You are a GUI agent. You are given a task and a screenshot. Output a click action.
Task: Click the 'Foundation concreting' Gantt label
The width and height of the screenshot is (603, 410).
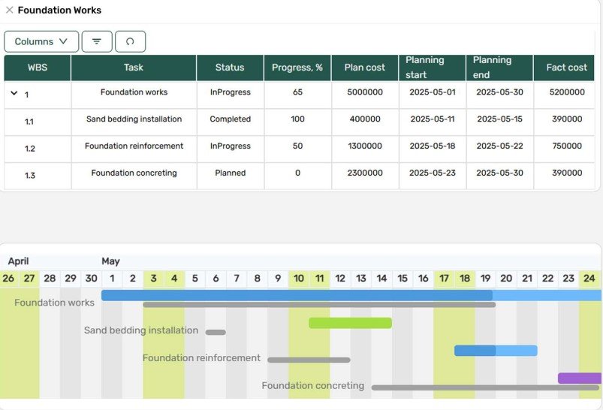pos(313,386)
